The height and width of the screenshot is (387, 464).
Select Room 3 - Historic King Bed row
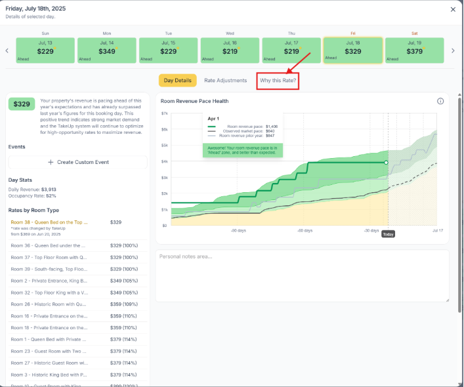click(x=78, y=375)
